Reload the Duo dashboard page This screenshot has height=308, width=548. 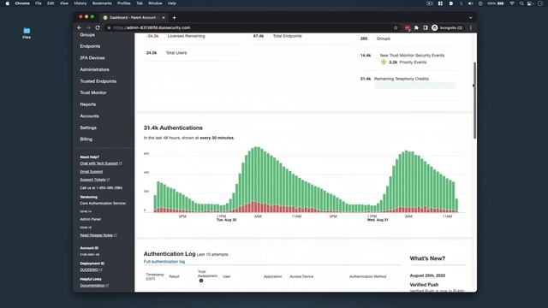98,27
